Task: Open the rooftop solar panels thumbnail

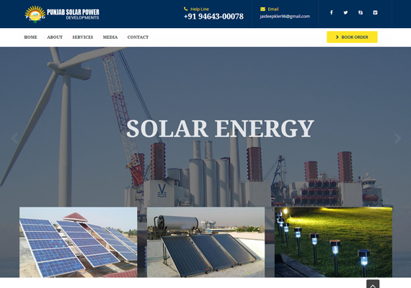Action: [x=79, y=242]
